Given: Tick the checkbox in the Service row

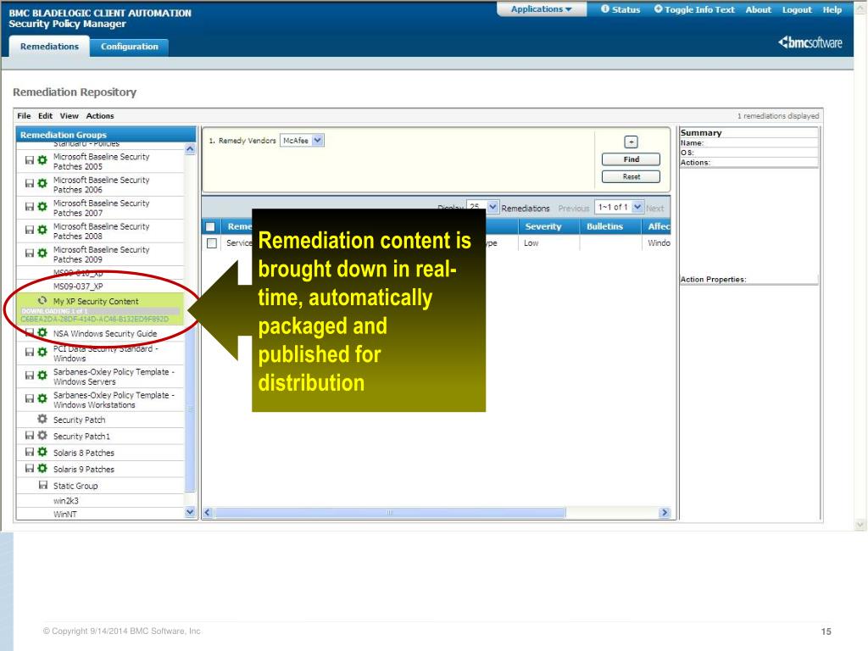Looking at the screenshot, I should [211, 243].
